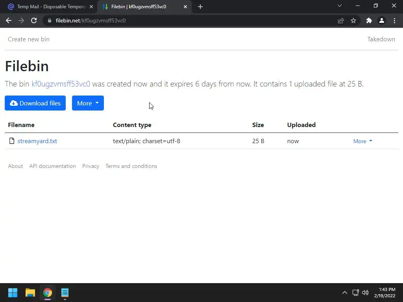Image resolution: width=403 pixels, height=302 pixels.
Task: Expand the blue More dropdown button
Action: [x=88, y=103]
